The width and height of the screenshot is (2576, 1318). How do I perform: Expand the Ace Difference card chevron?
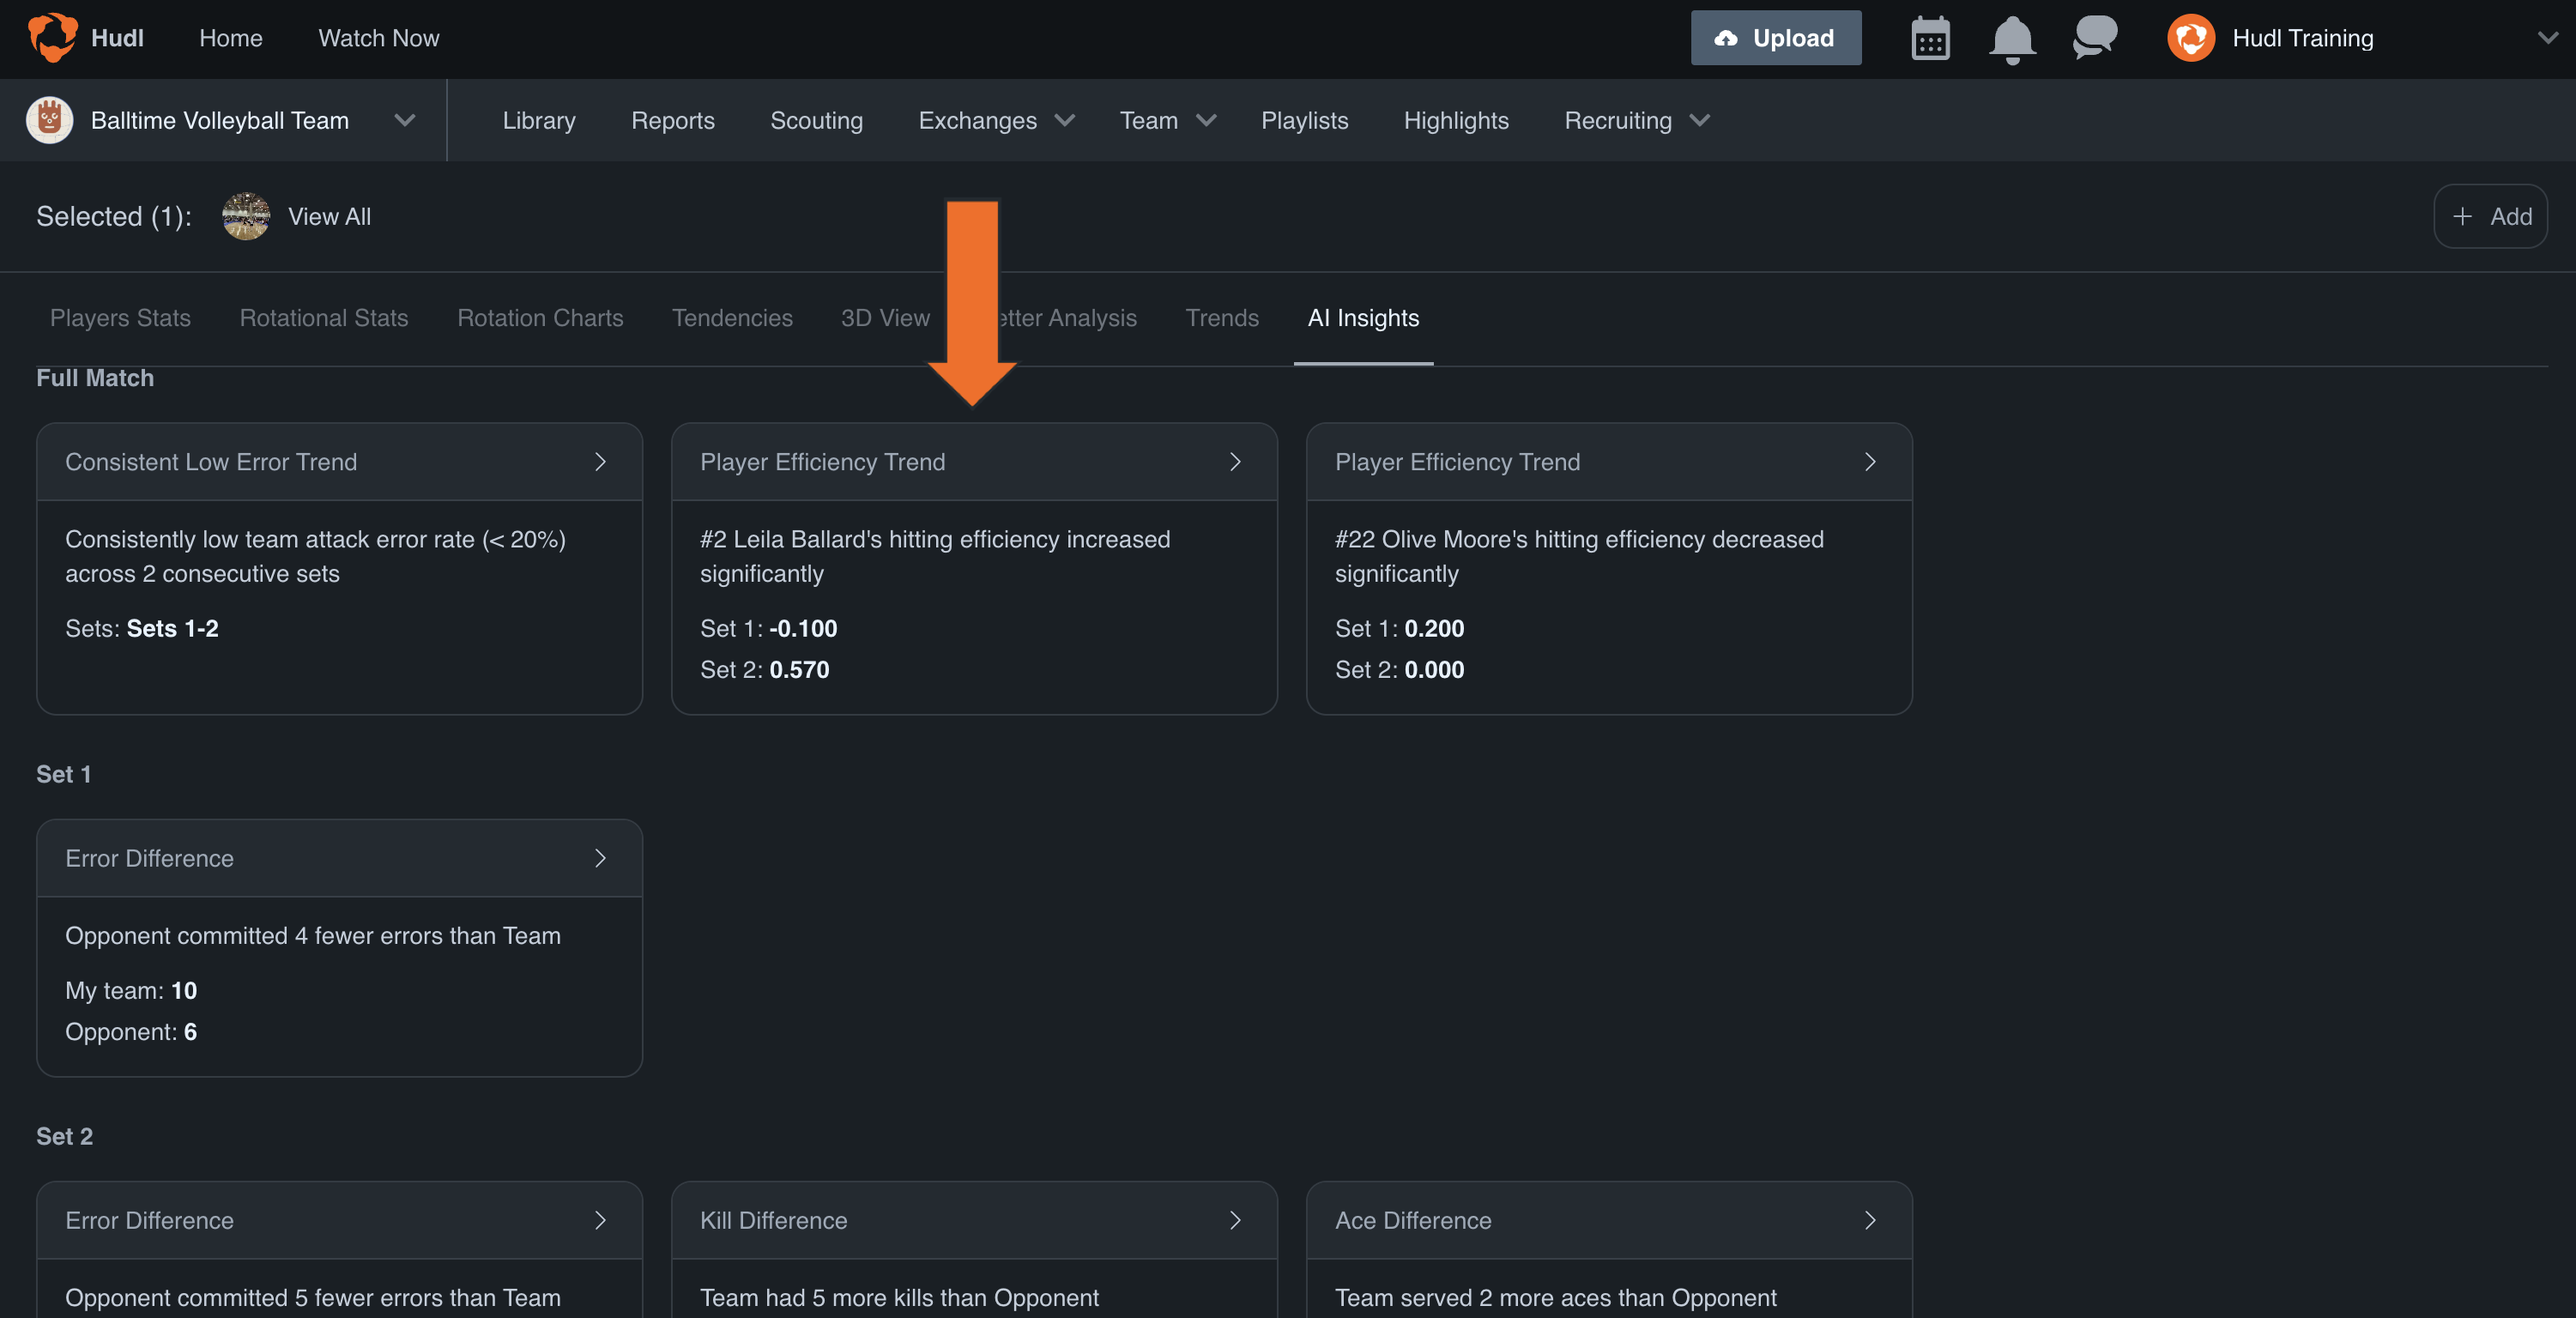(1870, 1220)
